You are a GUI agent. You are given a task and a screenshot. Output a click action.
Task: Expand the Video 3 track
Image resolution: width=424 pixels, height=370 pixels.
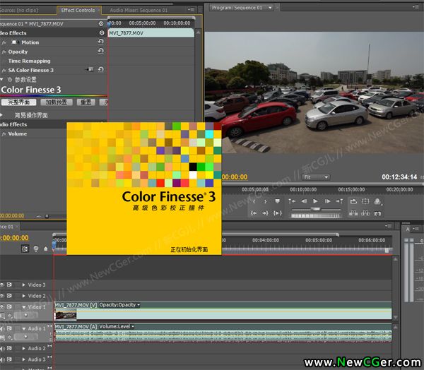pos(24,285)
